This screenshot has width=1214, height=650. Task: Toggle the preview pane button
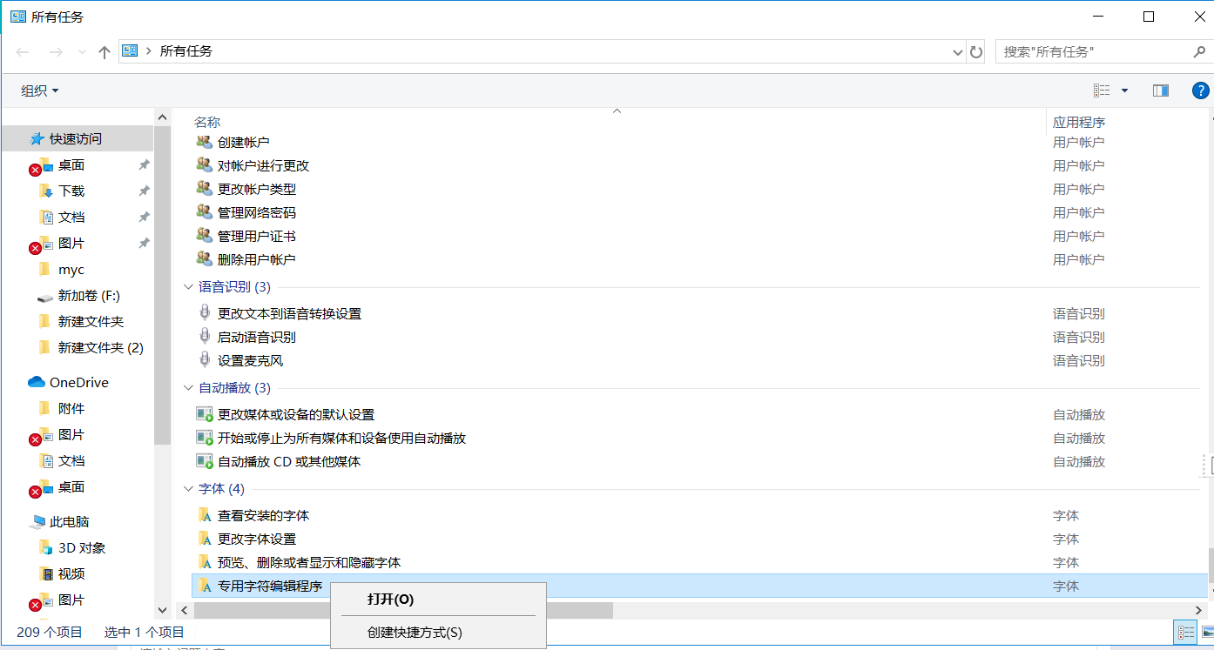pyautogui.click(x=1160, y=90)
